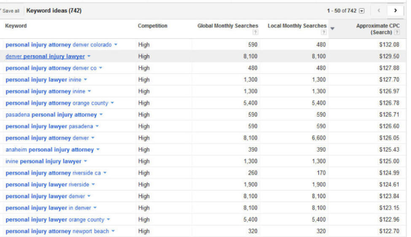Click CPC value $126.05
The width and height of the screenshot is (411, 237).
389,138
